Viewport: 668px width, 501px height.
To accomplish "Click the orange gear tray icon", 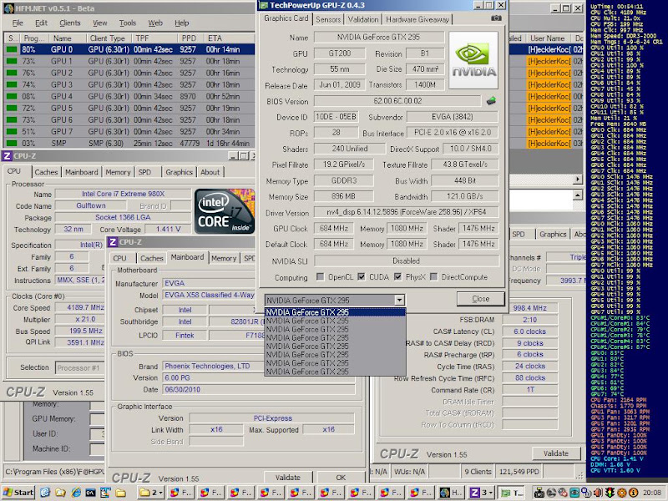I will click(x=621, y=493).
